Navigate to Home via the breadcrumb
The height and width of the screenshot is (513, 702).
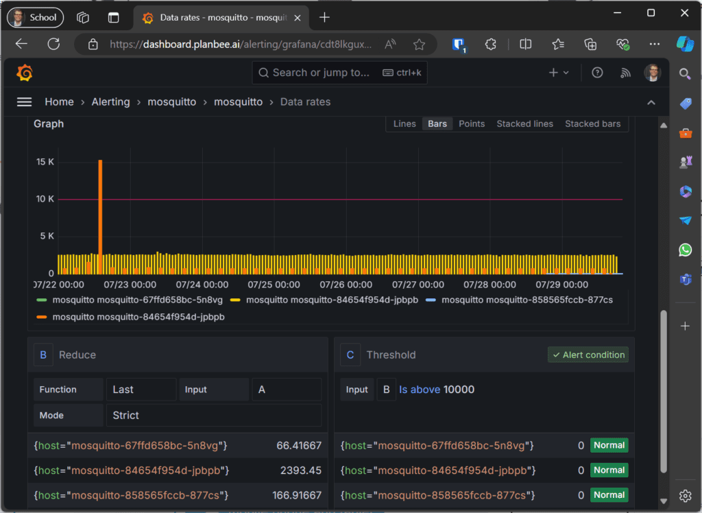point(59,102)
